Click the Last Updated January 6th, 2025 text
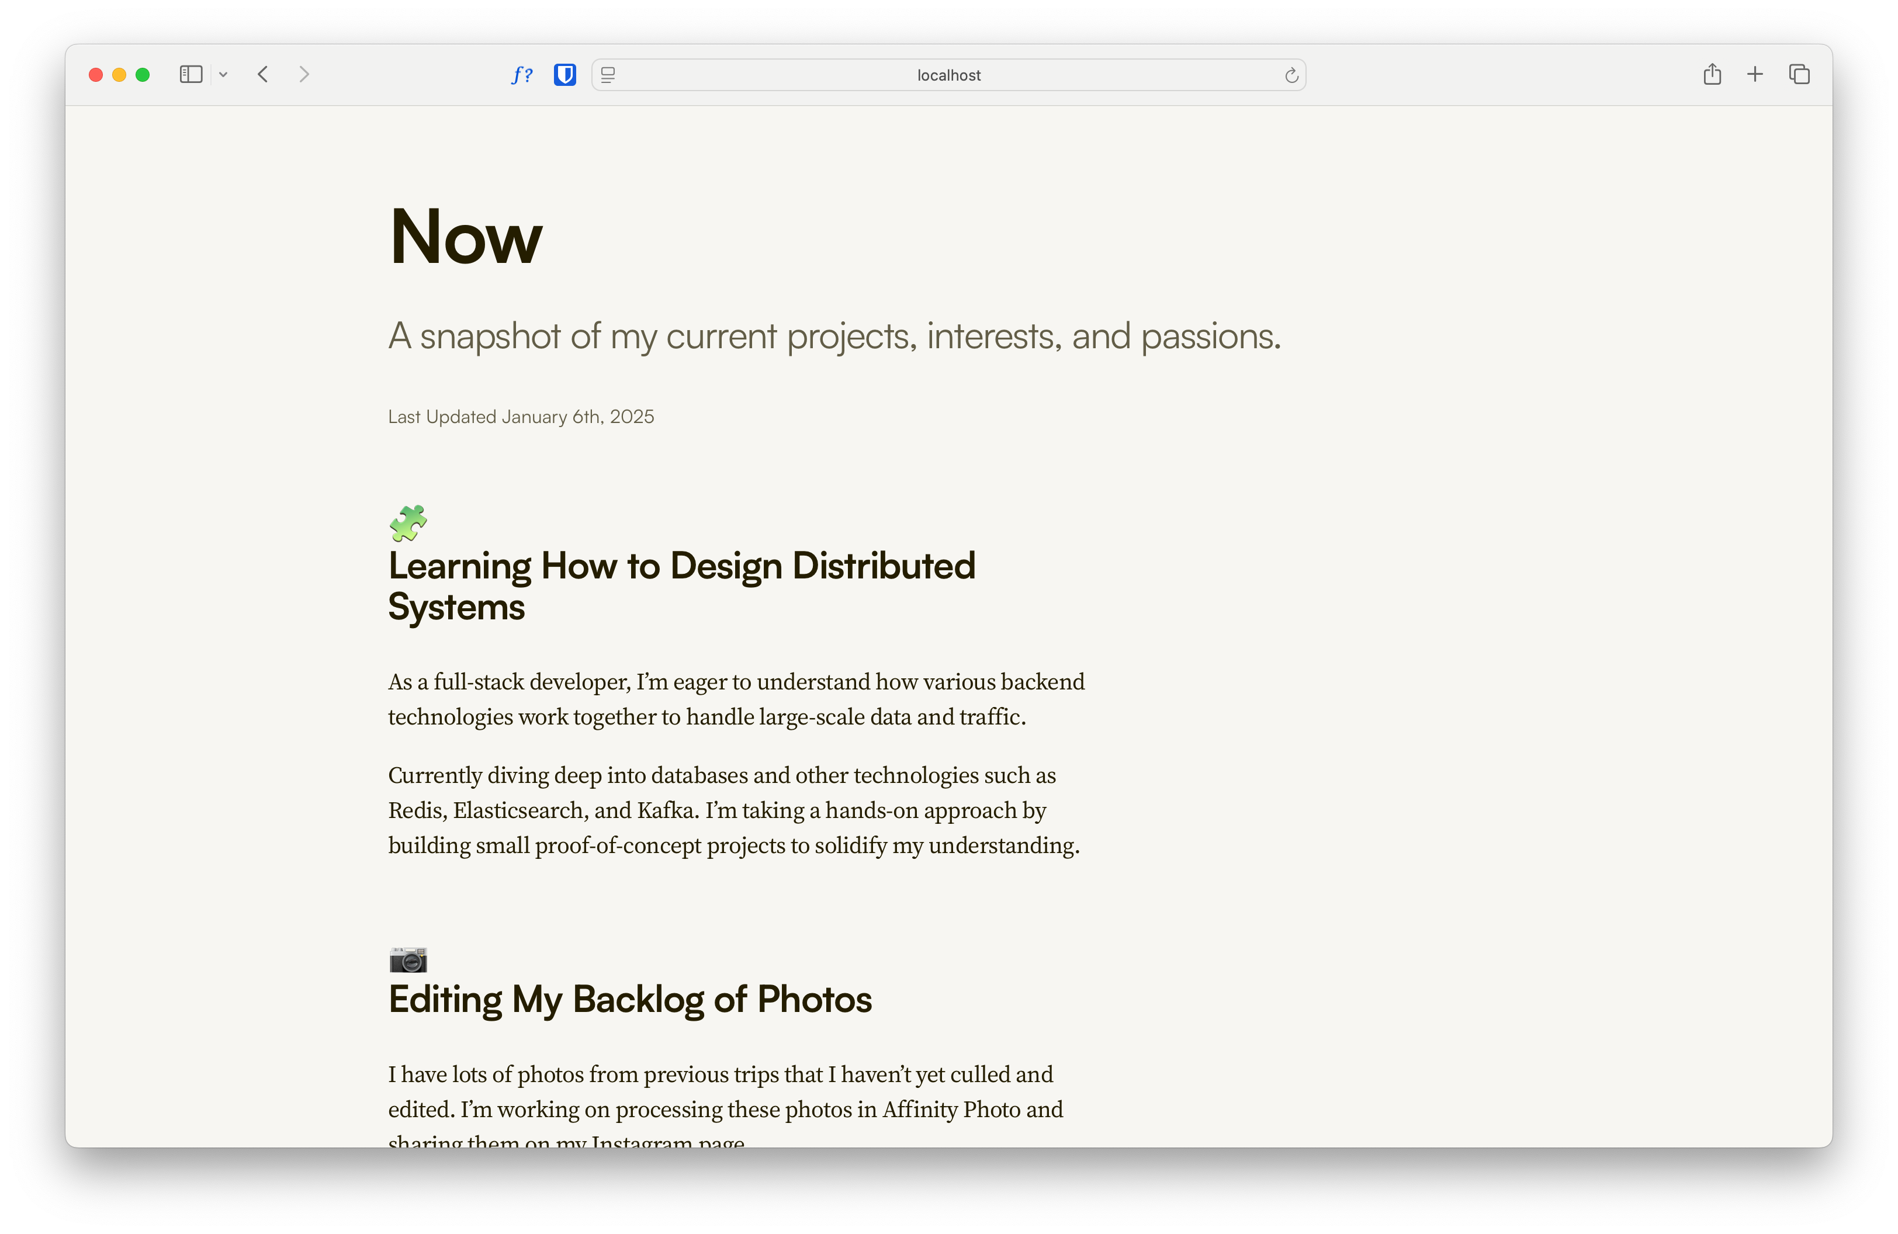 [x=521, y=416]
